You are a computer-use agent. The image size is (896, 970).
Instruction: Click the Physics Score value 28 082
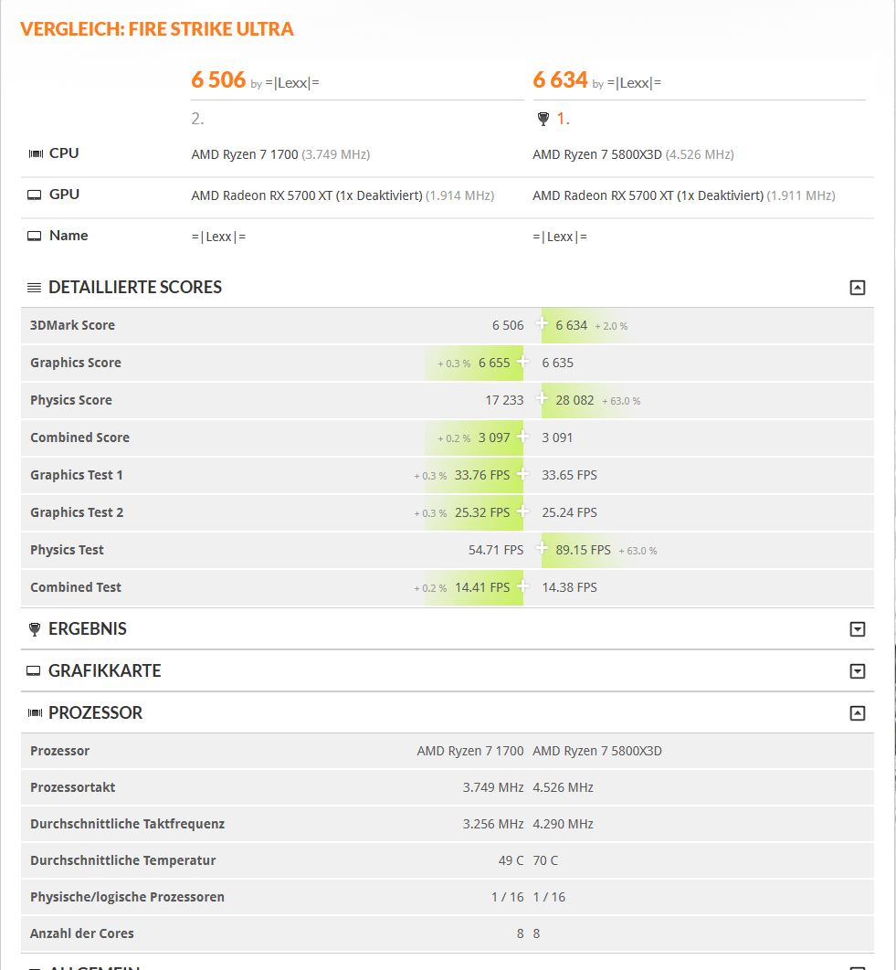tap(574, 400)
